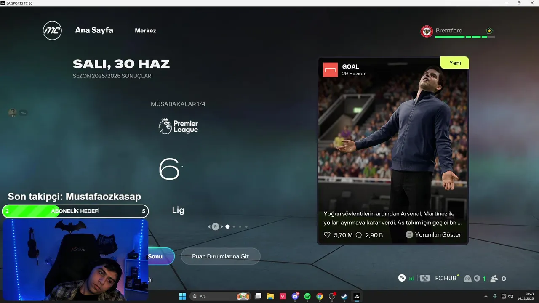Viewport: 539px width, 303px height.
Task: Open the Ana Sayfa tab
Action: point(94,30)
